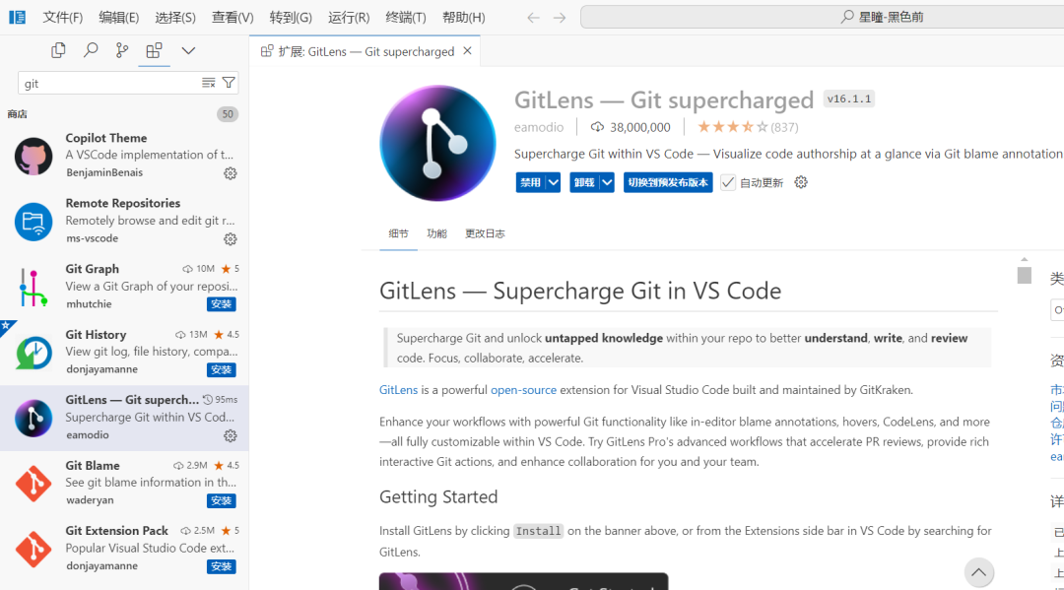Click publisher name eamodio in header
Viewport: 1064px width, 590px height.
click(x=539, y=127)
